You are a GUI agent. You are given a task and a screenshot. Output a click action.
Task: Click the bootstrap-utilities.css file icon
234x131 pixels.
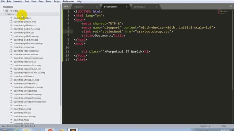point(11,76)
